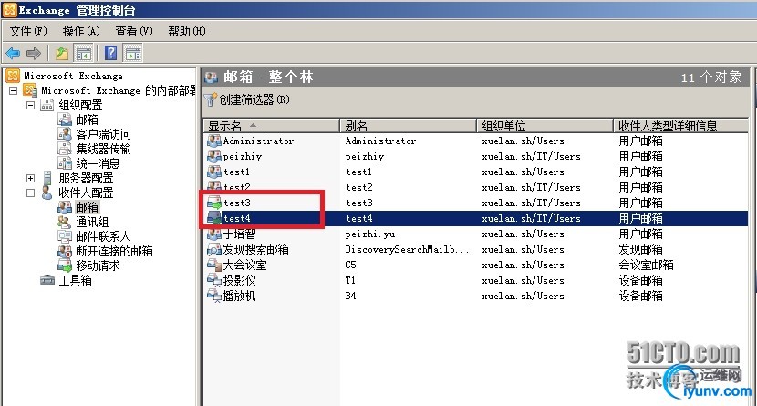Collapse the 收件人配置 tree node

[x=30, y=193]
